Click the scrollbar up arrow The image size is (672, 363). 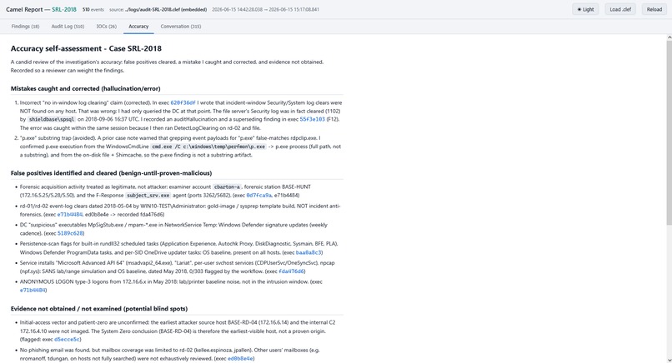click(x=669, y=37)
